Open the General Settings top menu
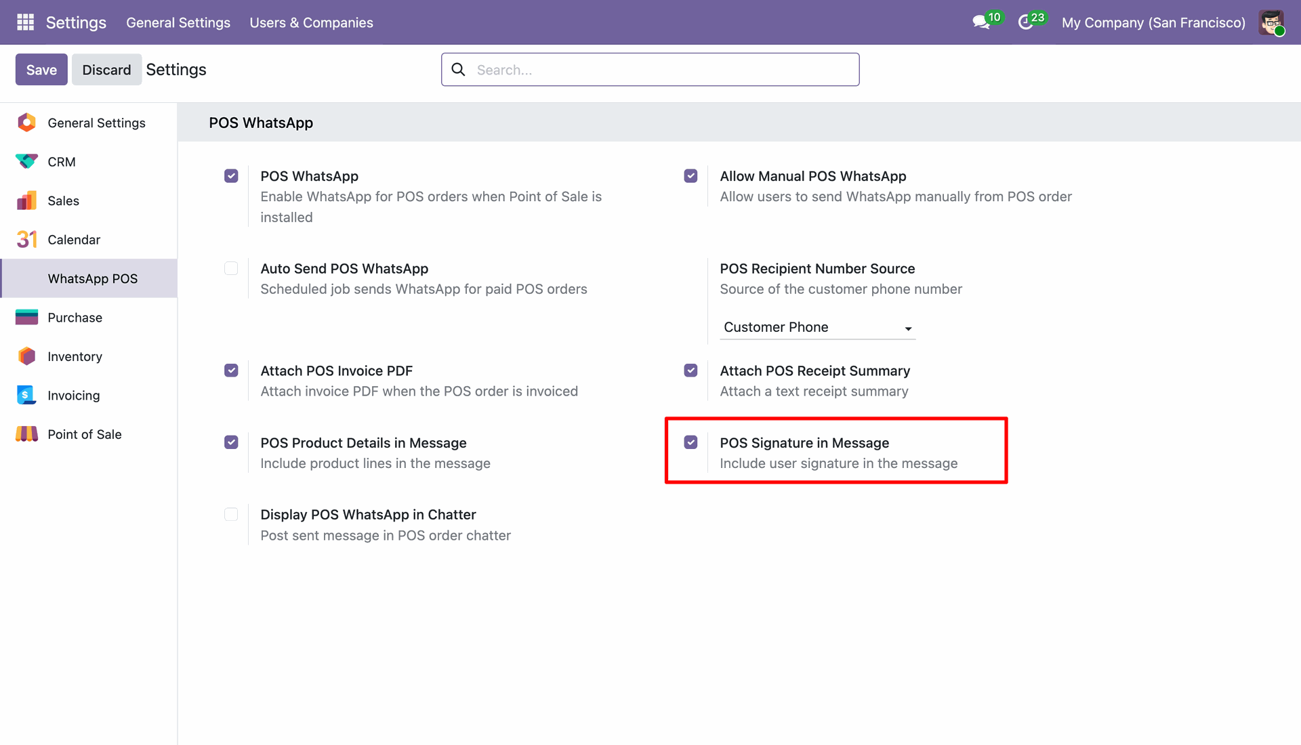The height and width of the screenshot is (745, 1301). pos(178,22)
